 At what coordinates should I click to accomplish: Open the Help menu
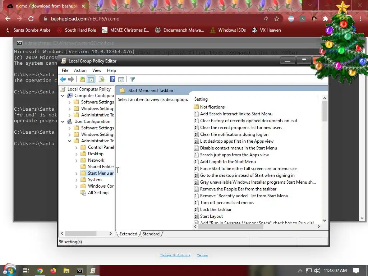111,70
